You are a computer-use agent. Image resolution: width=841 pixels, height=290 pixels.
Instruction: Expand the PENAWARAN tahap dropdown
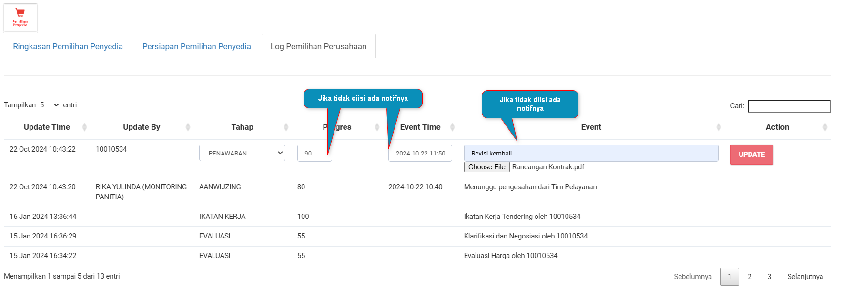(x=242, y=153)
